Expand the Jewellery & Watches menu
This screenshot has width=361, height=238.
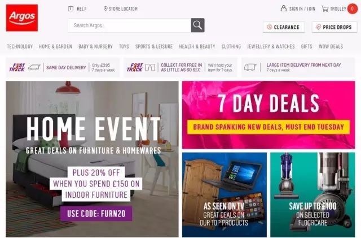coord(271,46)
